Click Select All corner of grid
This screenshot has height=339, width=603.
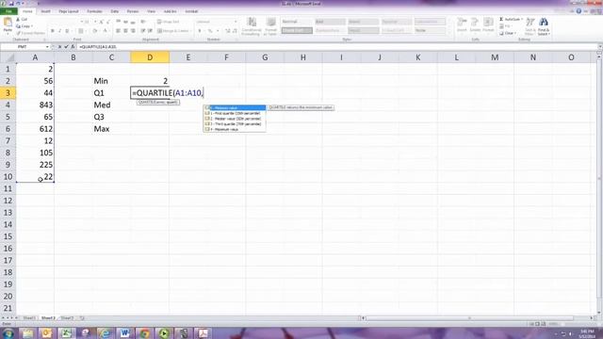8,57
